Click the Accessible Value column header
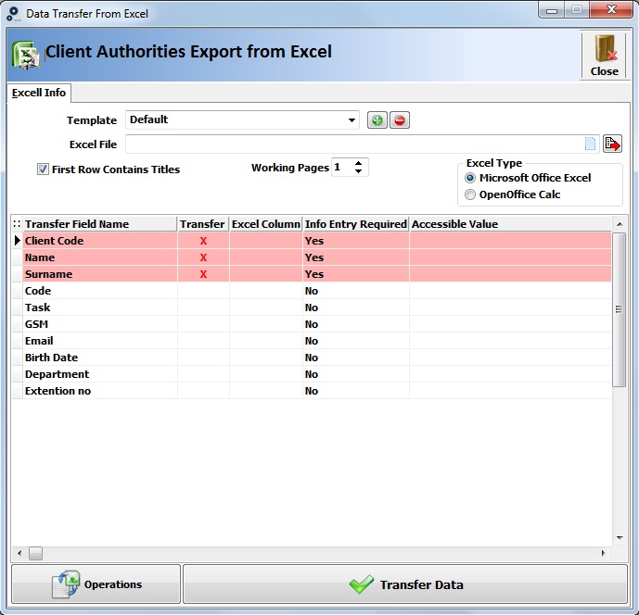The width and height of the screenshot is (639, 615). 510,224
